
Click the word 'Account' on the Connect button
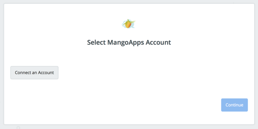(x=46, y=73)
